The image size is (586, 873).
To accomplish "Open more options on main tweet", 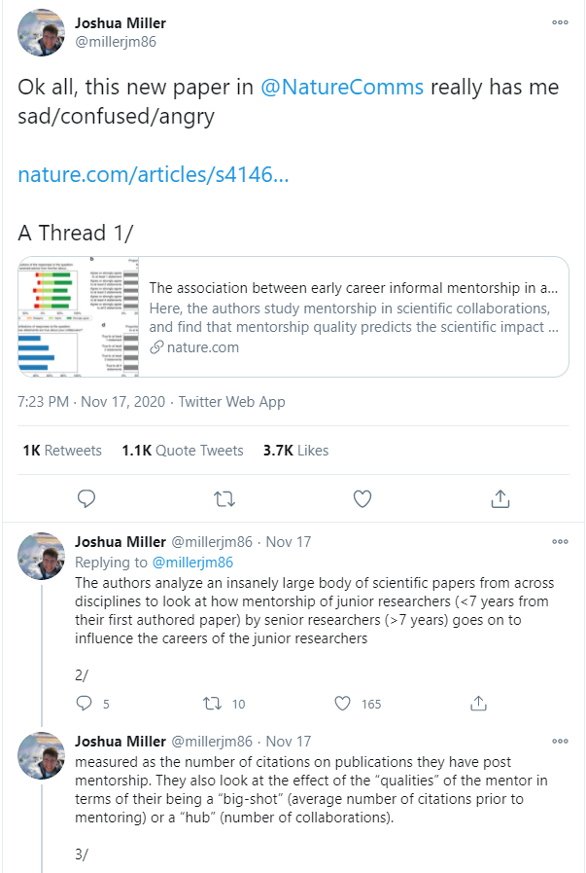I will pyautogui.click(x=560, y=21).
